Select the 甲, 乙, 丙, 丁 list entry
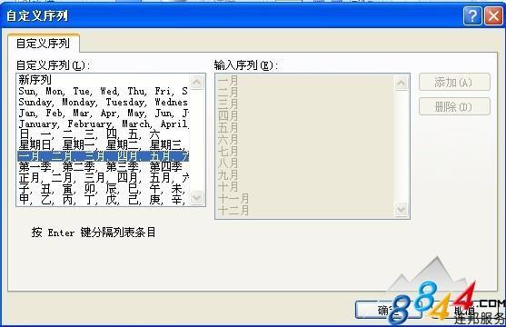 point(103,200)
